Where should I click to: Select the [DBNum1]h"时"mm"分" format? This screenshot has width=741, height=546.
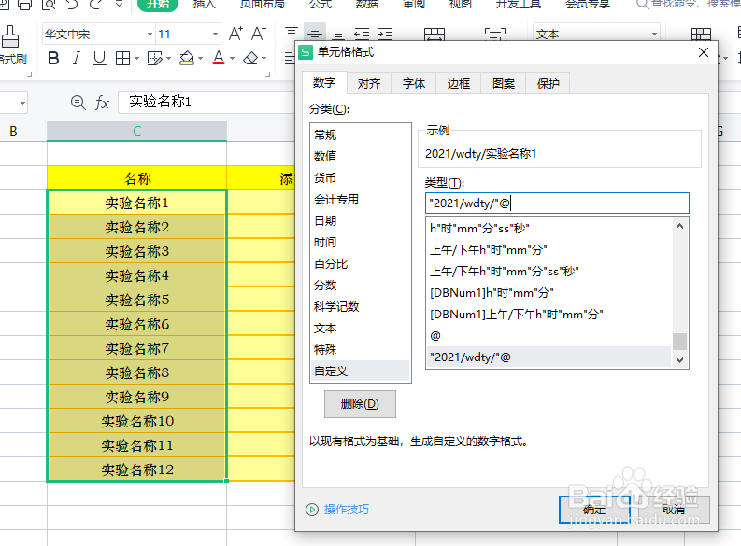(549, 293)
